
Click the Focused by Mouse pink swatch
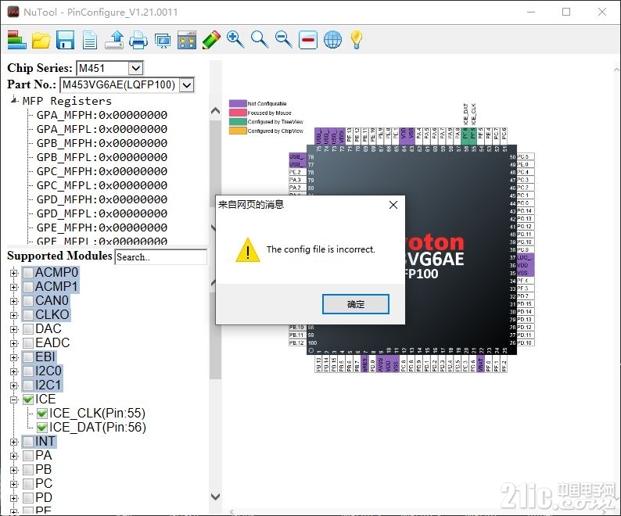coord(238,113)
